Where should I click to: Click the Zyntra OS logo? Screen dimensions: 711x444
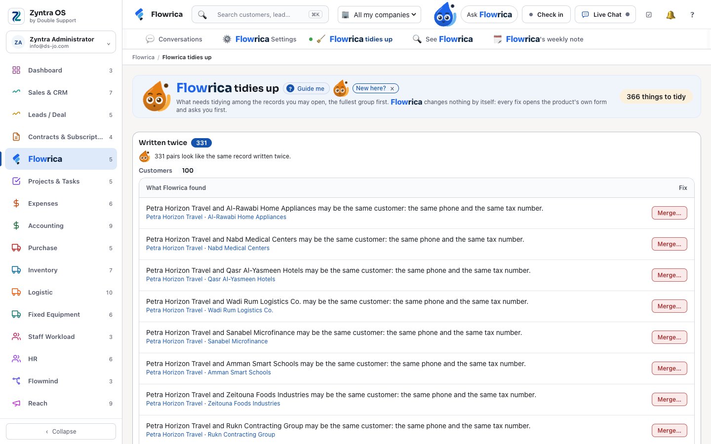pos(16,16)
